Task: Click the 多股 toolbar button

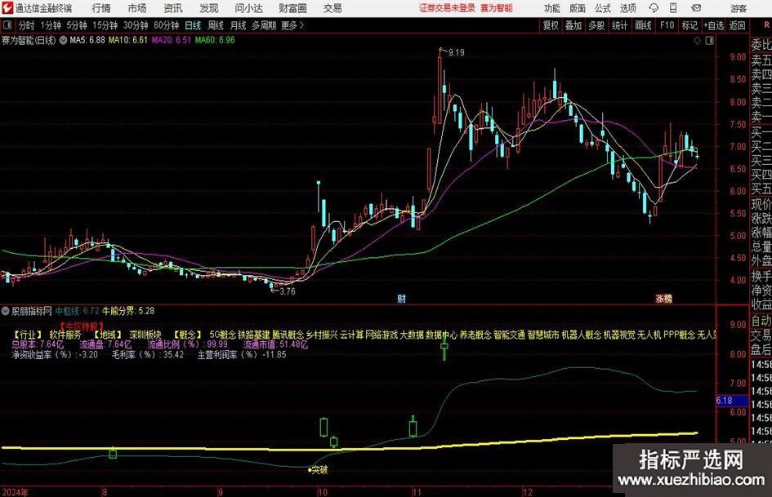Action: tap(596, 25)
